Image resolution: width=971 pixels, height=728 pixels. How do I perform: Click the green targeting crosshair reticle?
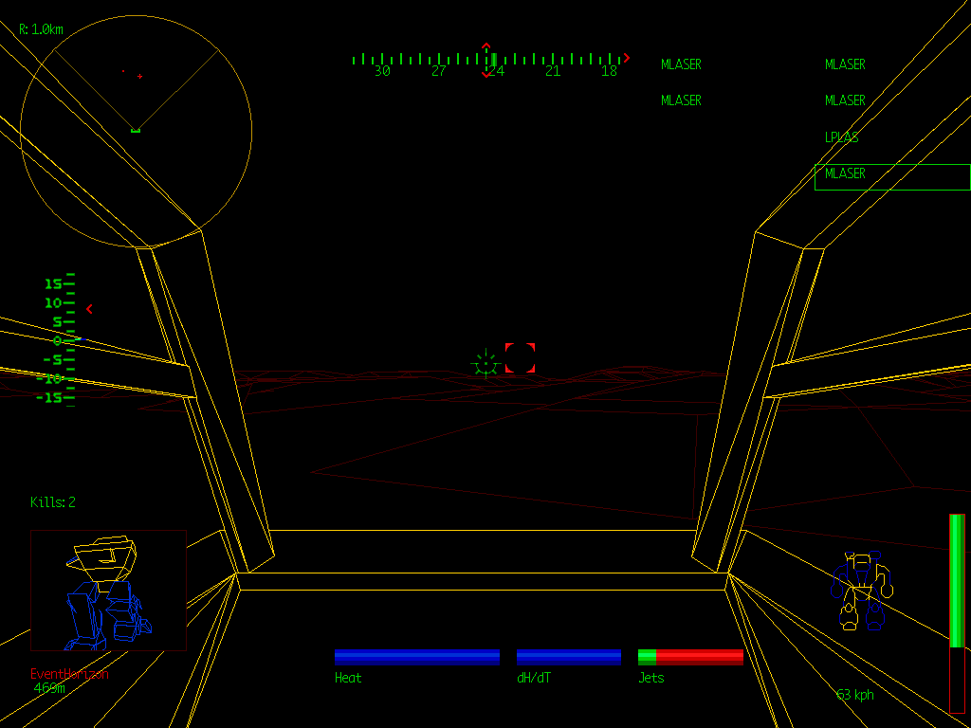485,362
